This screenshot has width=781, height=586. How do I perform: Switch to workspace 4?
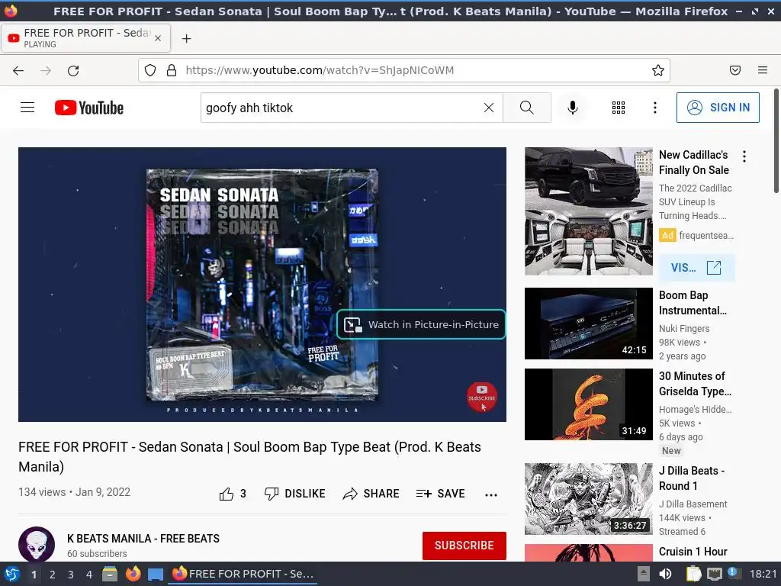[89, 575]
